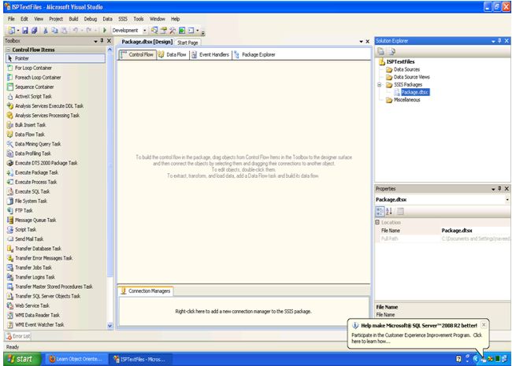Click the New Project toolbar icon
Viewport: 512px width, 366px height.
pyautogui.click(x=12, y=31)
